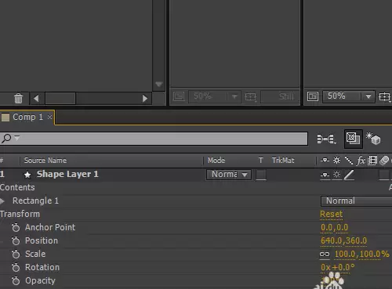Click the Mode column header
The width and height of the screenshot is (392, 289).
click(x=216, y=161)
